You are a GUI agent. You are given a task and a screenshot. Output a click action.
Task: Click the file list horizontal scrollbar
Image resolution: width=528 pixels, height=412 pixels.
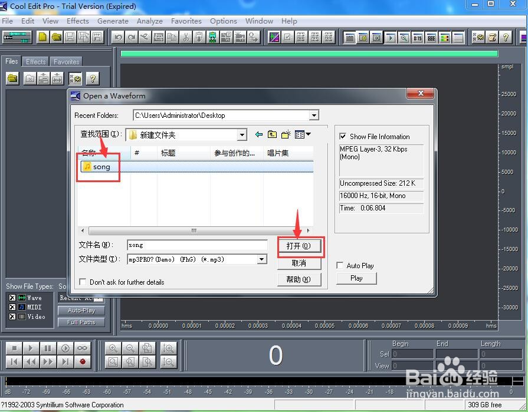[194, 230]
